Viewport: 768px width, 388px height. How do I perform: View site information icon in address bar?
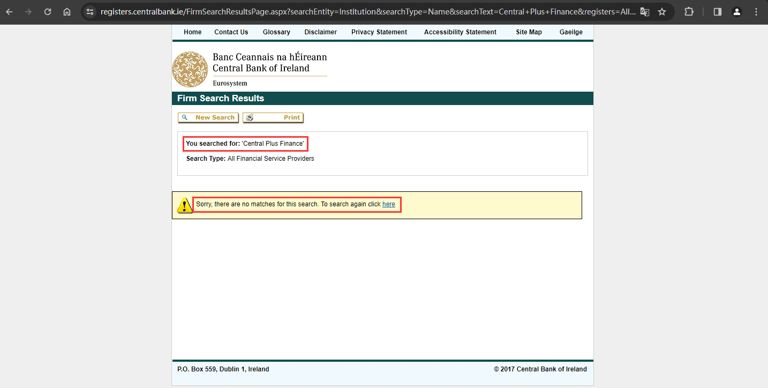click(90, 12)
